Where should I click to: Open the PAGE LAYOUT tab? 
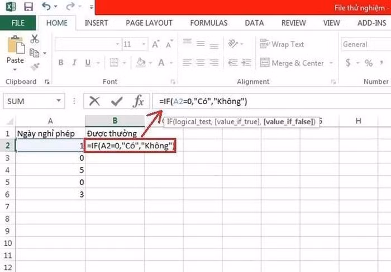point(149,23)
